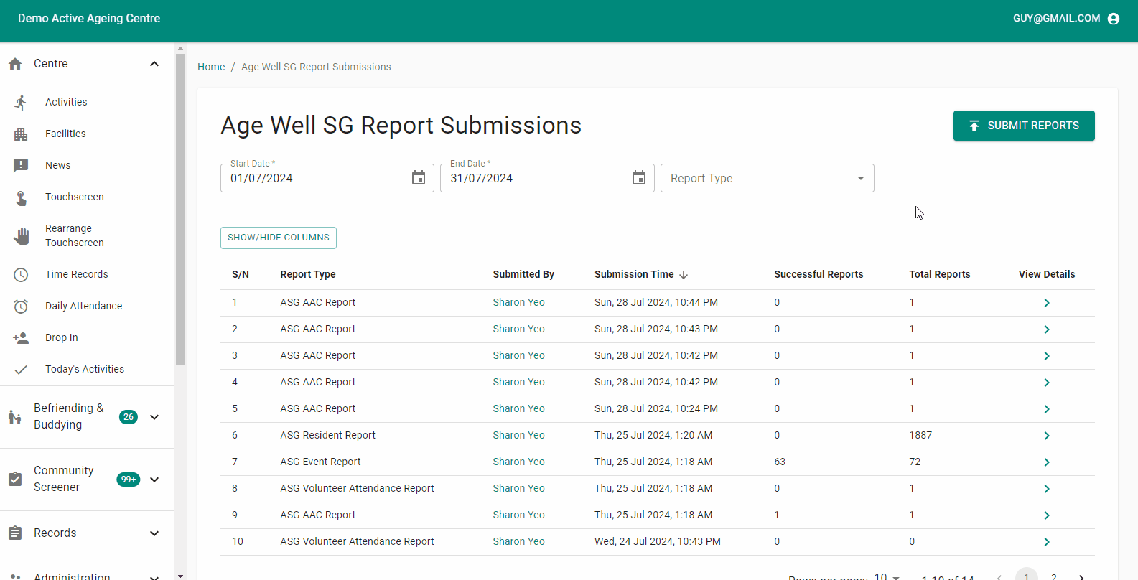Viewport: 1138px width, 580px height.
Task: Click 'Sun, 28 Jul 2024, 10:24 PM' cell
Action: 656,408
